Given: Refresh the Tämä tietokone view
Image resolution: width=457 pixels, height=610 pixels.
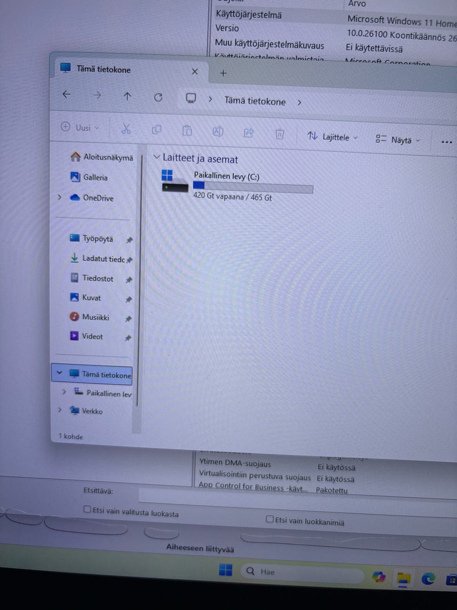Looking at the screenshot, I should 158,97.
